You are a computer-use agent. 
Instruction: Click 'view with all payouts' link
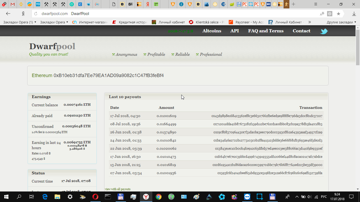pyautogui.click(x=118, y=189)
